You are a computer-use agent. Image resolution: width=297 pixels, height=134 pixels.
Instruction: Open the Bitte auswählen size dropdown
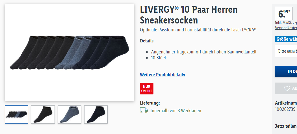286,51
